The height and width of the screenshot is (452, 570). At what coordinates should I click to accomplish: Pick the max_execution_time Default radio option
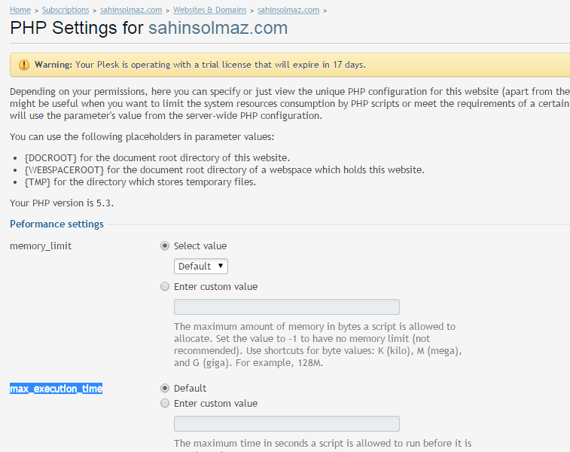tap(165, 388)
